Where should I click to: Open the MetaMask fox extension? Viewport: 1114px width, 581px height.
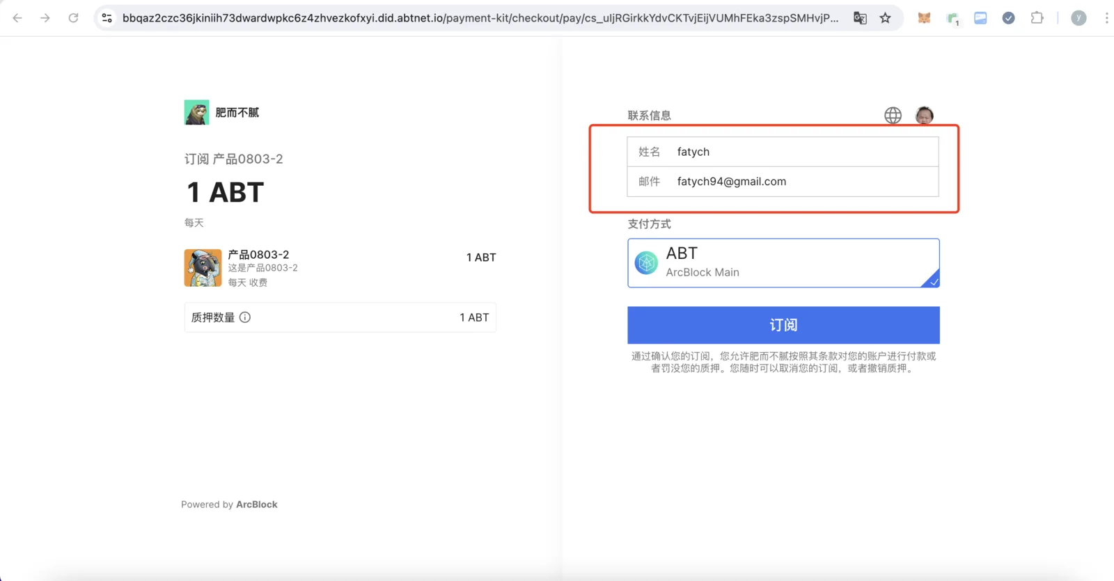[x=924, y=18]
